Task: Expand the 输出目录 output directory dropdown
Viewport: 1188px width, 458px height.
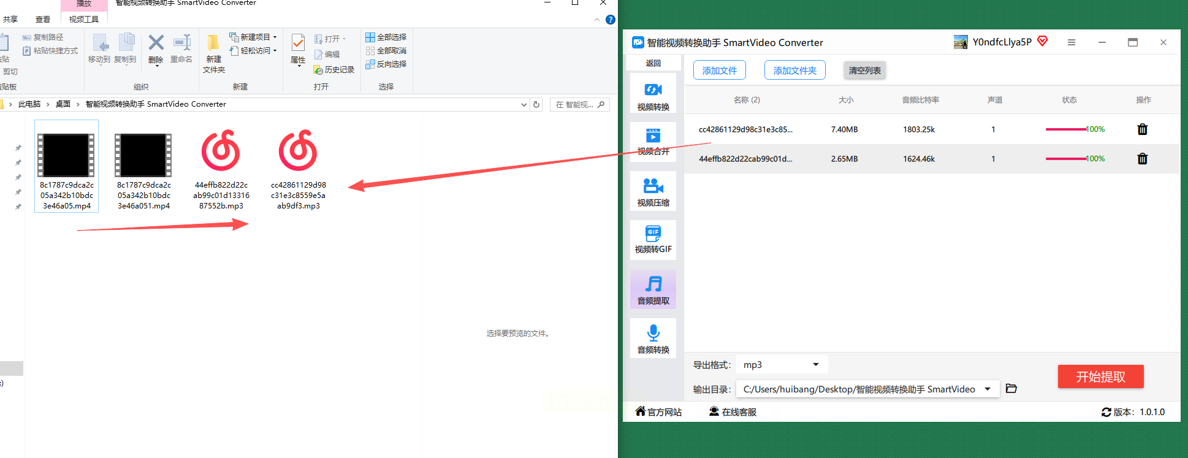Action: point(988,389)
